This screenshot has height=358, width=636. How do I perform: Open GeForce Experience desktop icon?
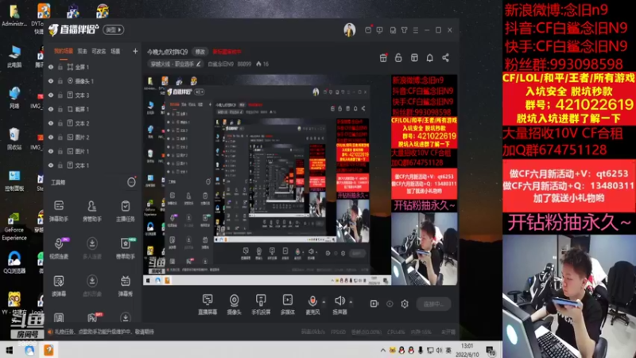click(x=14, y=226)
